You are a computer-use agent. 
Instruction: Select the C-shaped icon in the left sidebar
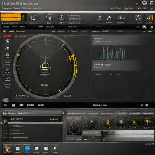pos(8,41)
